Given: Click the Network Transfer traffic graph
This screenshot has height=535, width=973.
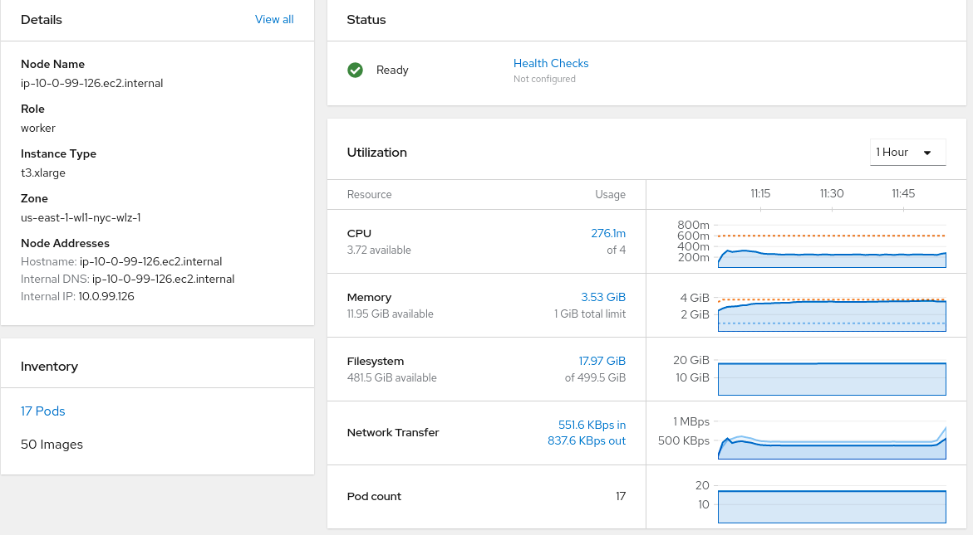Looking at the screenshot, I should point(831,444).
